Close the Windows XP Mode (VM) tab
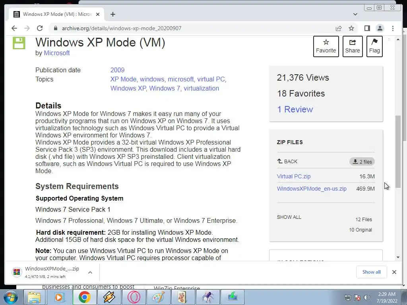 [x=98, y=14]
